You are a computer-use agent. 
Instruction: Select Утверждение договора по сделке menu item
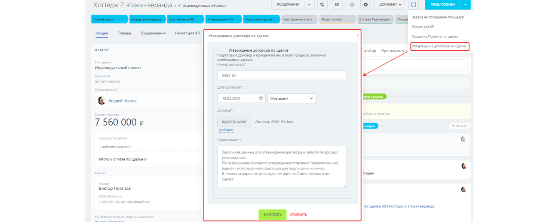click(439, 46)
